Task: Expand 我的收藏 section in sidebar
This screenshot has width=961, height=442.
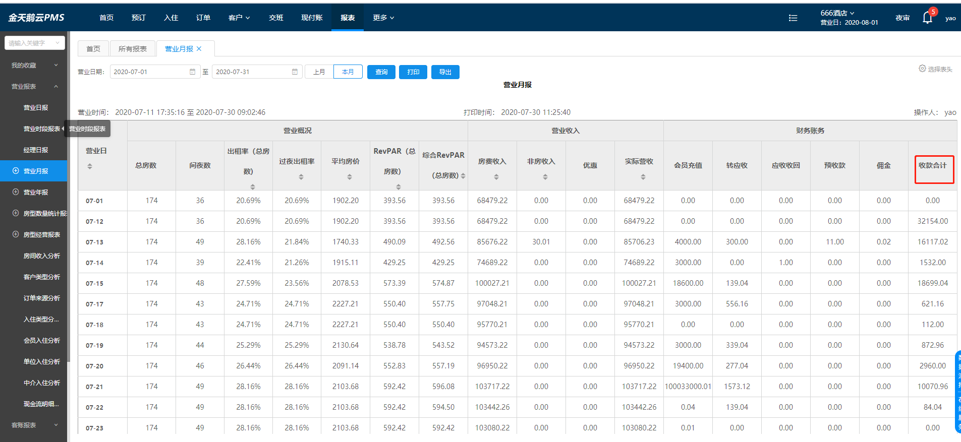Action: tap(33, 65)
